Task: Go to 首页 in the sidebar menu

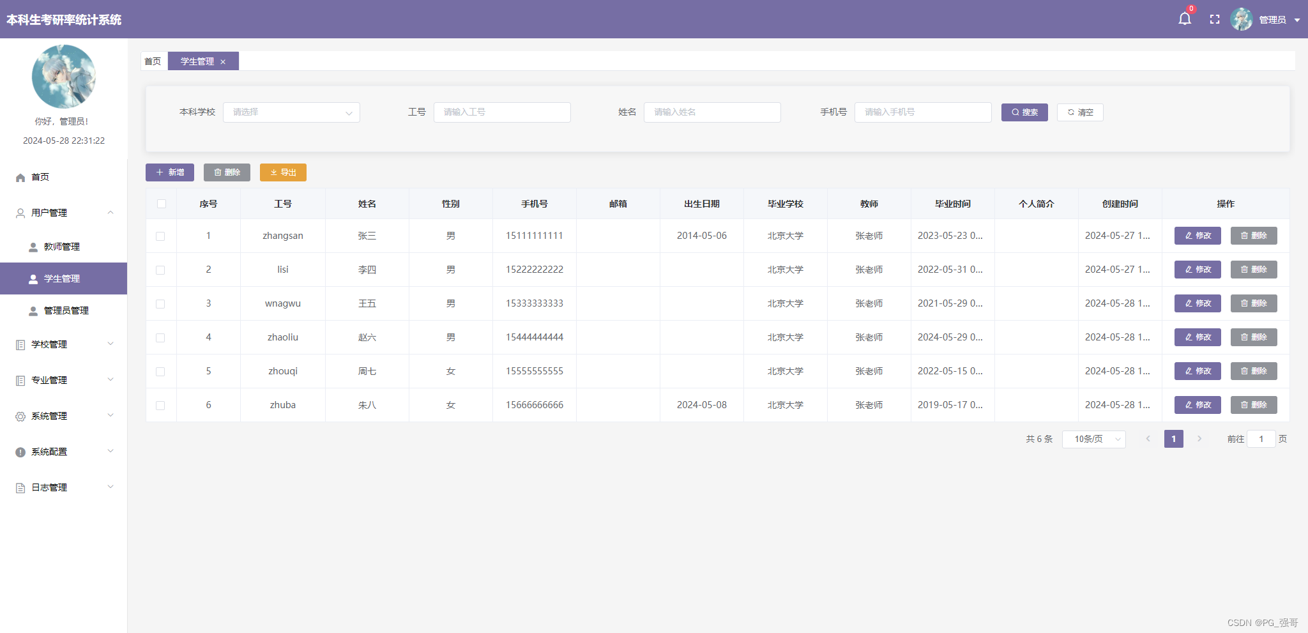Action: click(63, 177)
